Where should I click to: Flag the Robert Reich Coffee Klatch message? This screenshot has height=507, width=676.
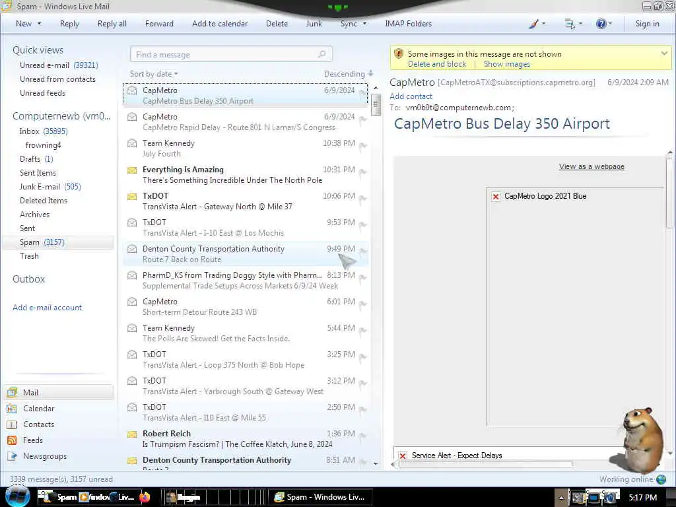[363, 437]
